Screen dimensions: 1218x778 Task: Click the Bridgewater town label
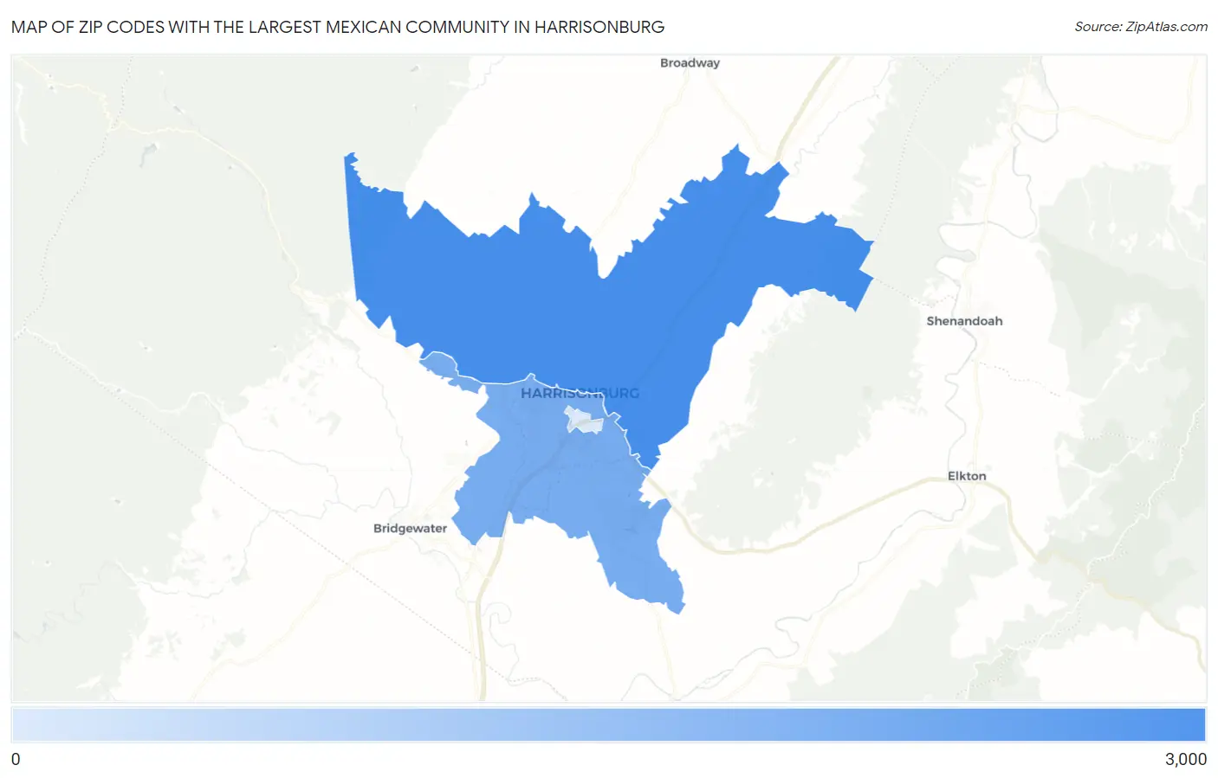point(410,528)
